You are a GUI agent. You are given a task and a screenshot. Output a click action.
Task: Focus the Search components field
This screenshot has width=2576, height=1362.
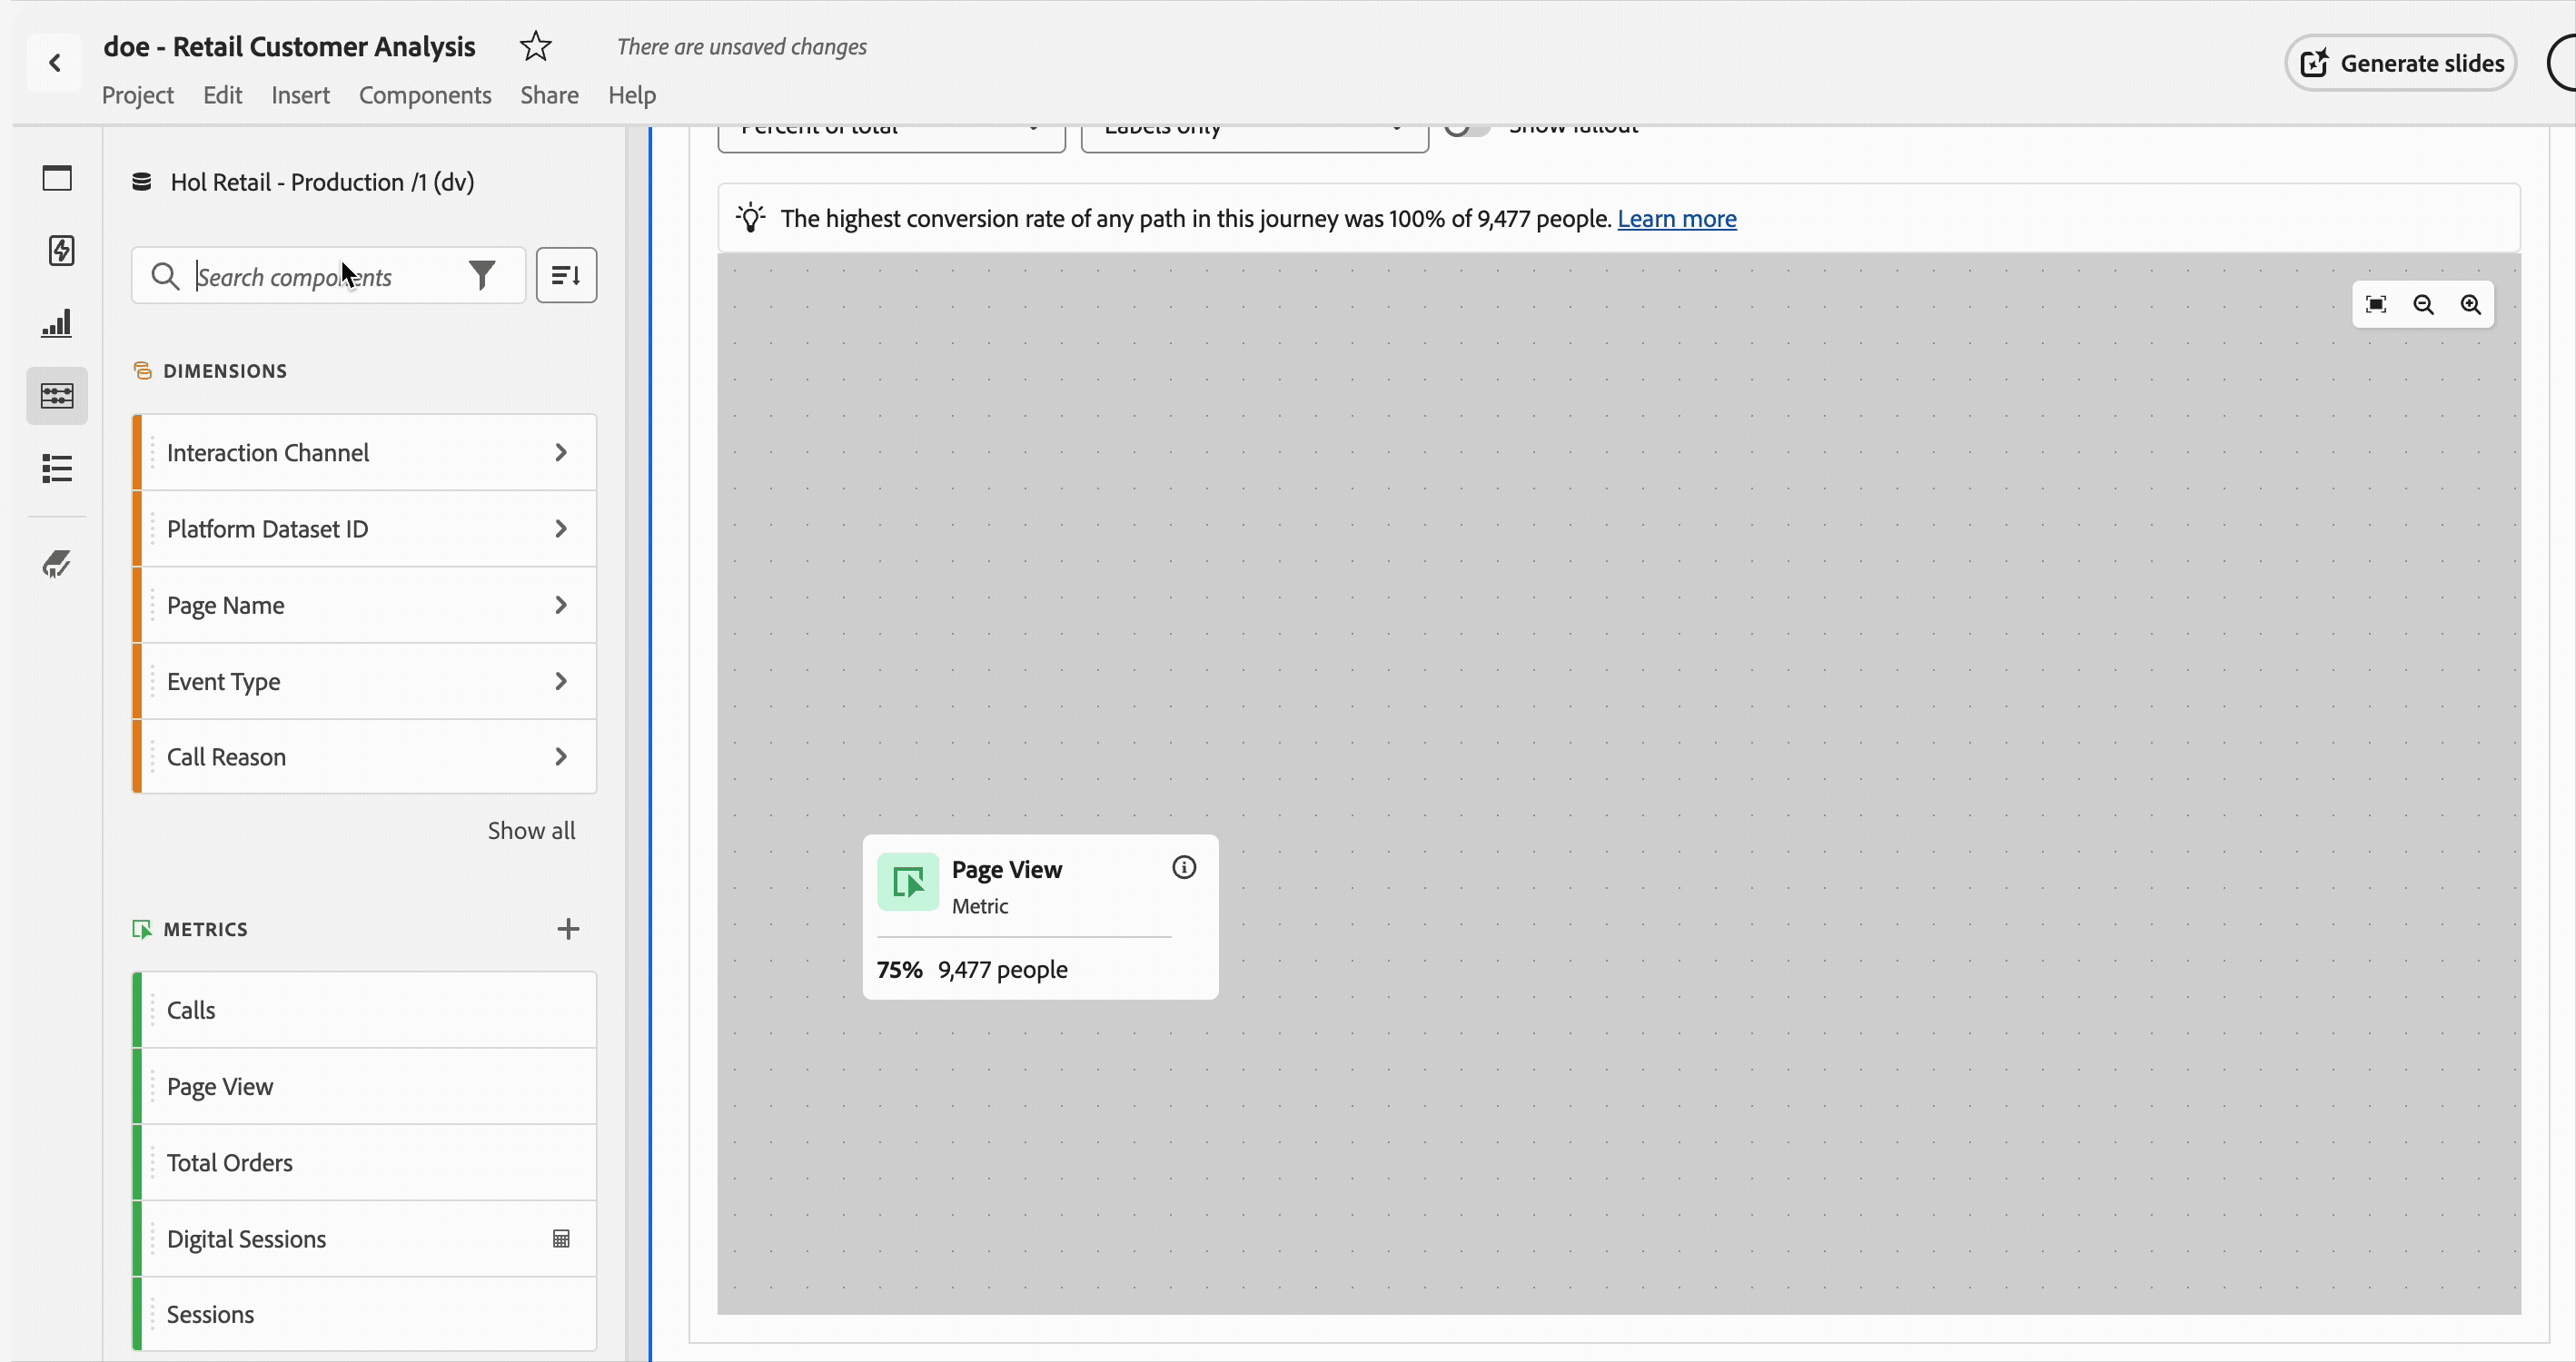tap(327, 276)
